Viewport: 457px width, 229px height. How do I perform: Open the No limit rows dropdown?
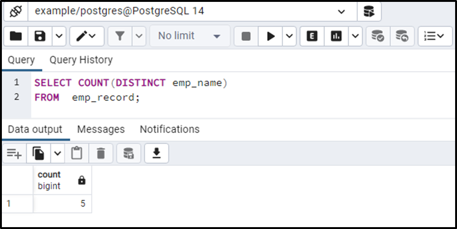point(190,36)
